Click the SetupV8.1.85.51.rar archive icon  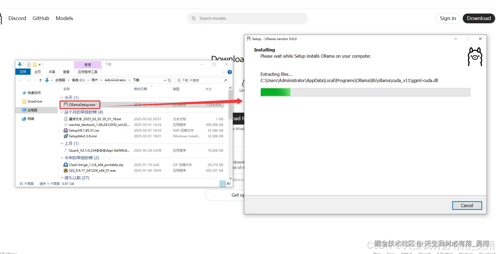click(x=66, y=130)
